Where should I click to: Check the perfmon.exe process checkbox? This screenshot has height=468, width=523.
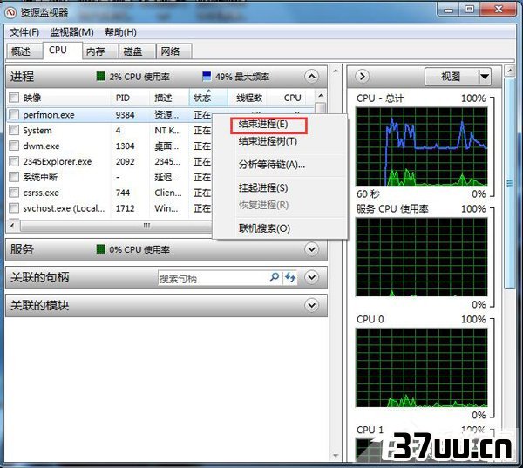click(14, 114)
